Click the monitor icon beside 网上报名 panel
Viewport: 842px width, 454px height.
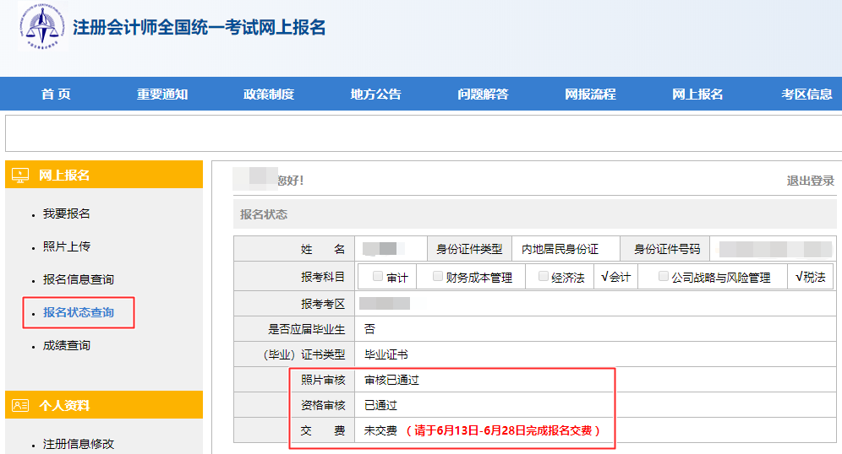(20, 176)
